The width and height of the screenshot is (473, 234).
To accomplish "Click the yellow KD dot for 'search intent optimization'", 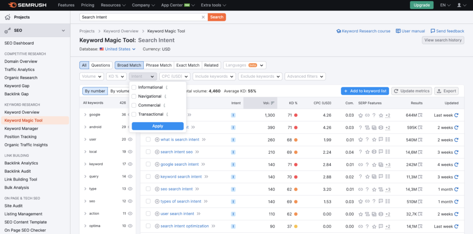I will tap(296, 227).
